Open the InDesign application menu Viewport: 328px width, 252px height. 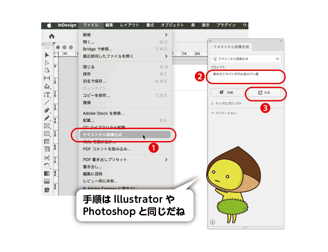[67, 25]
